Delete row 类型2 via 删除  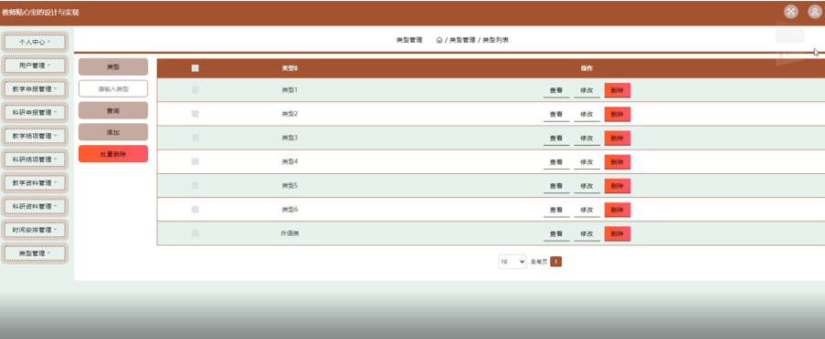coord(618,115)
